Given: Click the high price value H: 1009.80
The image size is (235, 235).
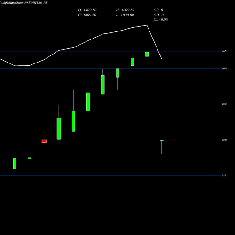Looking at the screenshot, I should click(125, 10).
